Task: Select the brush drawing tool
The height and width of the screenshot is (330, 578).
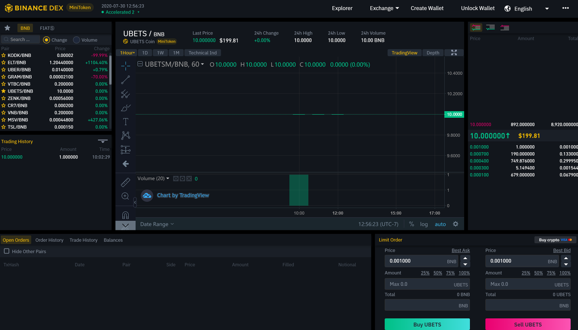Action: 125,107
